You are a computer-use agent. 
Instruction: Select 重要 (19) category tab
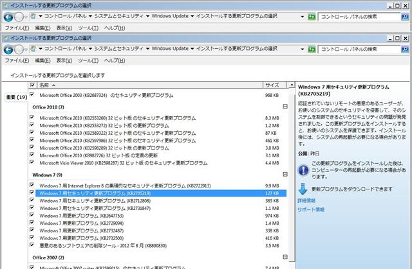[17, 97]
